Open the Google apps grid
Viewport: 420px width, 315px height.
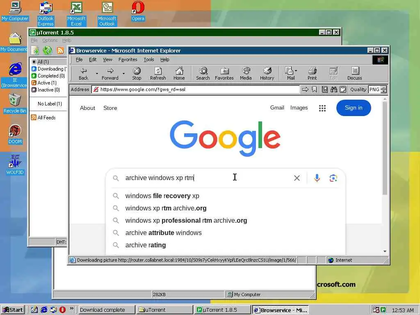pos(322,108)
